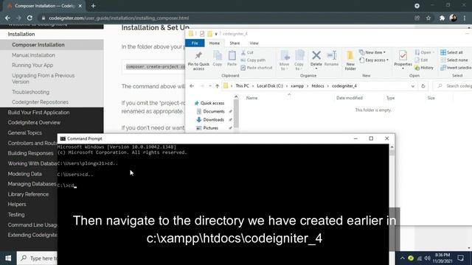Create a New folder from ribbon
This screenshot has height=265, width=472.
pyautogui.click(x=350, y=60)
